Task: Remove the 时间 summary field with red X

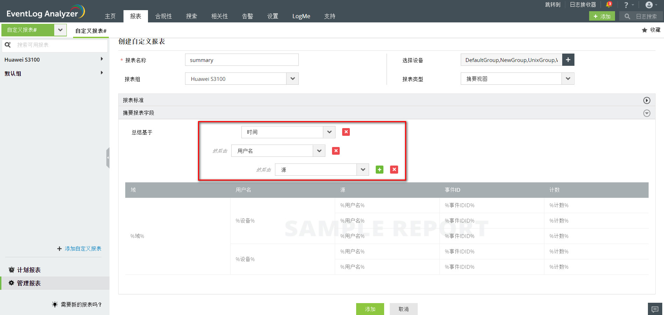Action: point(346,132)
